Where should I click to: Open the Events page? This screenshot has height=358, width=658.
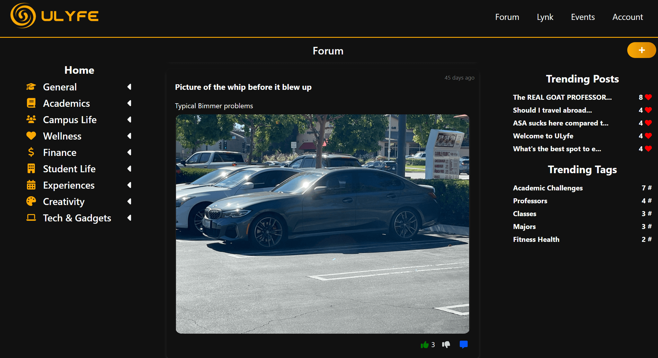click(582, 17)
